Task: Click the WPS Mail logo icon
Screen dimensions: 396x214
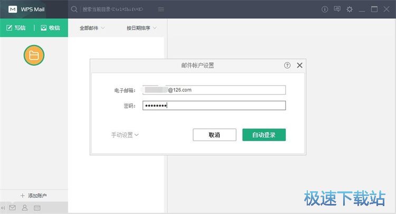Action: pyautogui.click(x=13, y=10)
